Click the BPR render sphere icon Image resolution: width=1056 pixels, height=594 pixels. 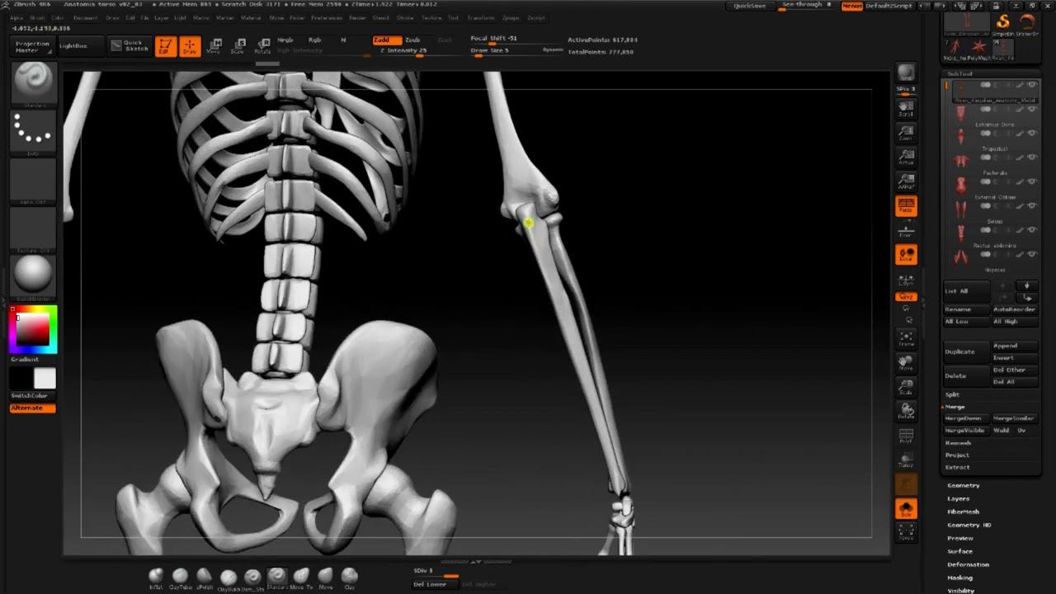(x=906, y=73)
